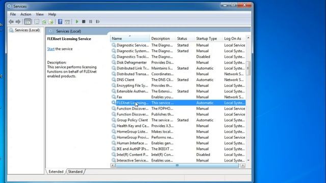Select the Group Policy Client service
Image resolution: width=326 pixels, height=183 pixels.
(178, 120)
